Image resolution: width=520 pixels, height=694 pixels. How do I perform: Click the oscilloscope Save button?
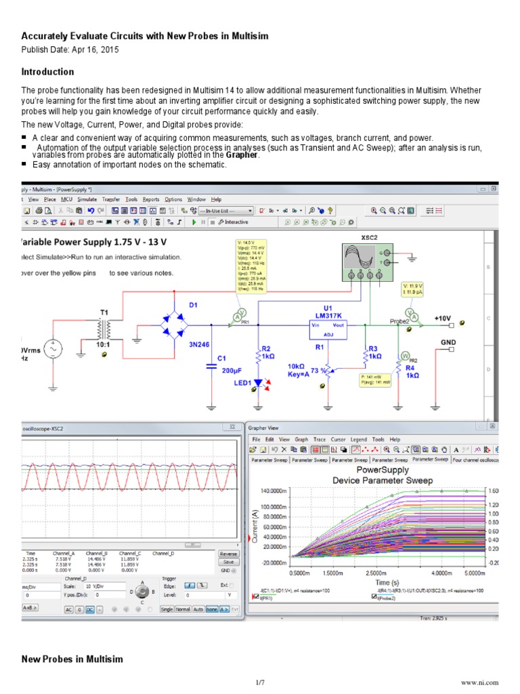tap(229, 562)
